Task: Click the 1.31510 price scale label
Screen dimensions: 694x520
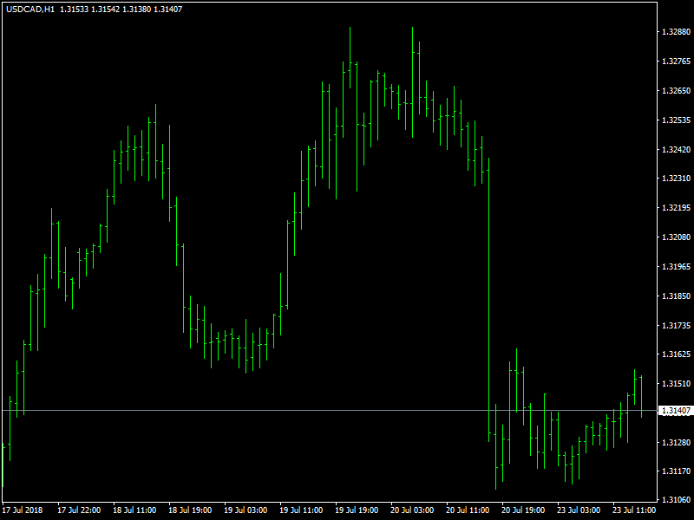Action: tap(676, 384)
